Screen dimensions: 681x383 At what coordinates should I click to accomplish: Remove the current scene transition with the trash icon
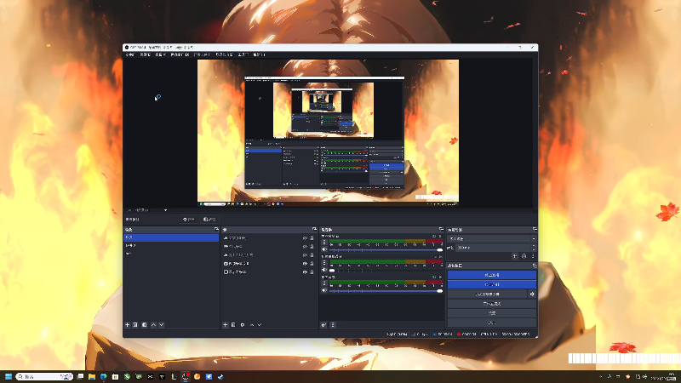coord(524,256)
